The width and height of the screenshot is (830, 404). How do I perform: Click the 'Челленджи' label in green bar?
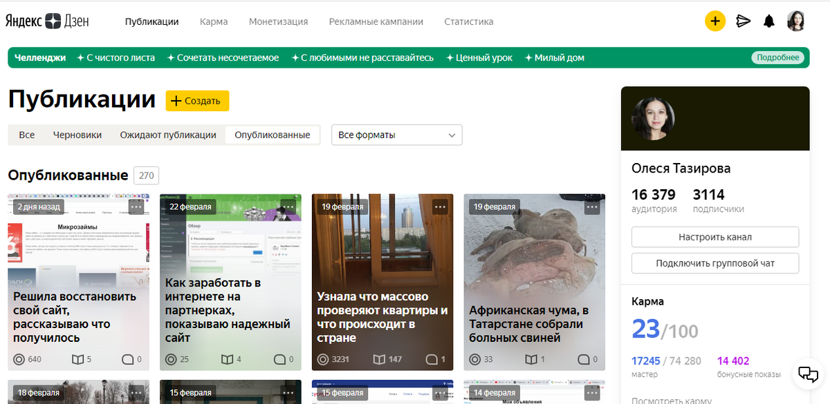coord(40,58)
